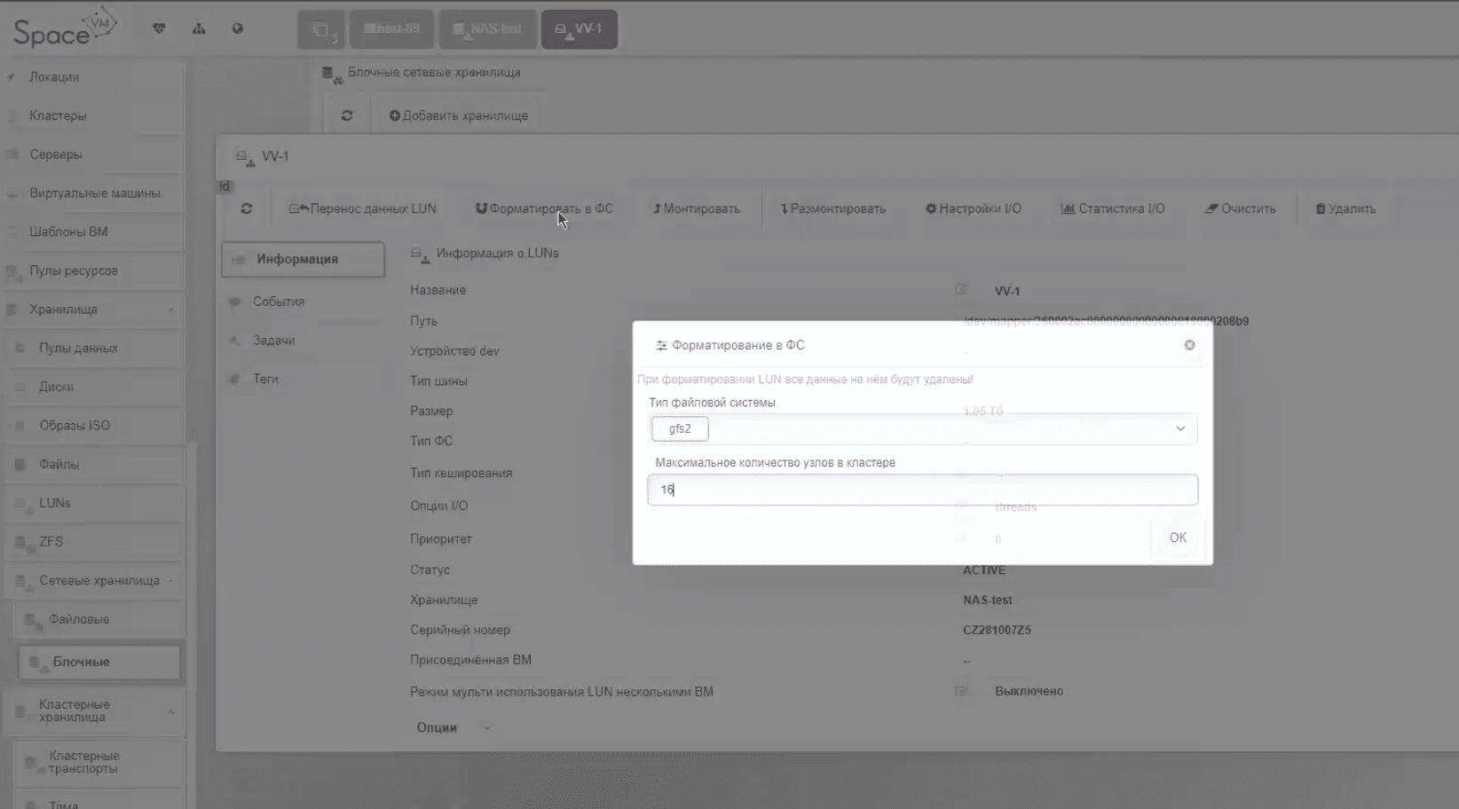Click the max cluster nodes input field
The height and width of the screenshot is (809, 1459).
[x=922, y=490]
